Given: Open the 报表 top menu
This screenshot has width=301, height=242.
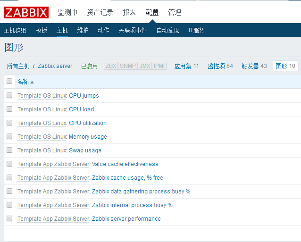Looking at the screenshot, I should click(x=129, y=12).
